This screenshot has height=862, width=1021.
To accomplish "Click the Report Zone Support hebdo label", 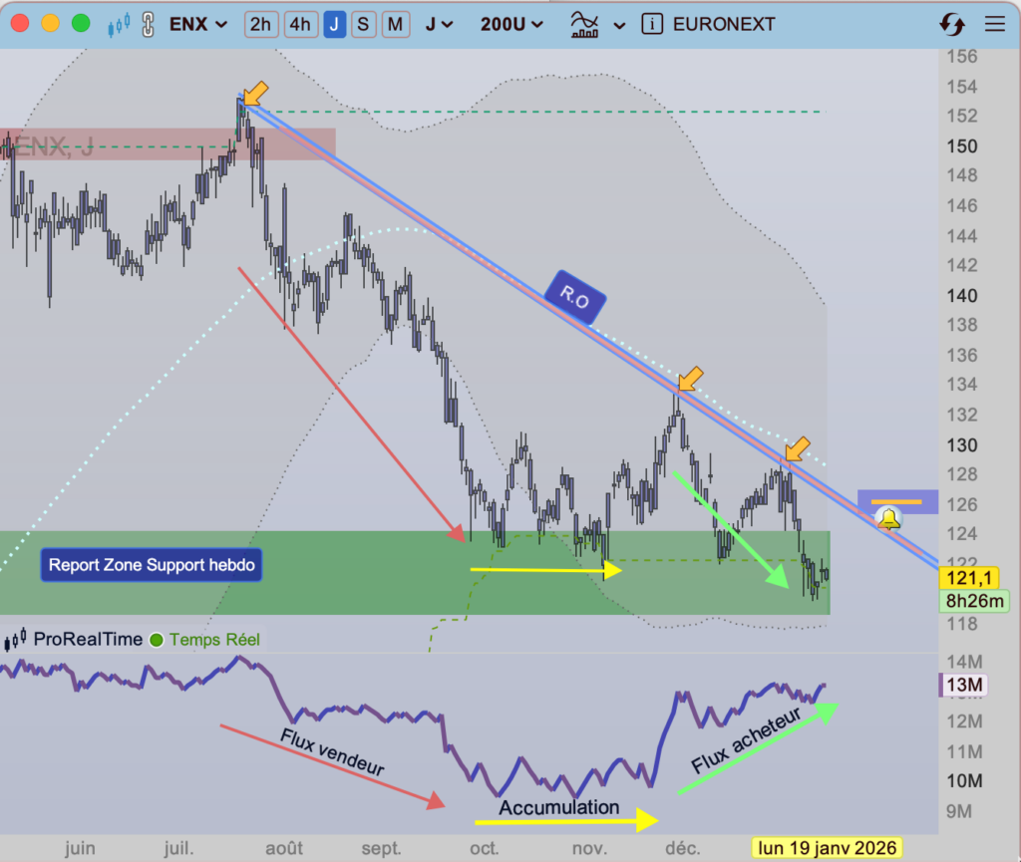I will 152,565.
